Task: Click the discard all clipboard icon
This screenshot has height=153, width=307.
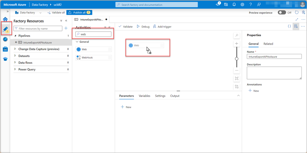Action: pyautogui.click(x=303, y=13)
